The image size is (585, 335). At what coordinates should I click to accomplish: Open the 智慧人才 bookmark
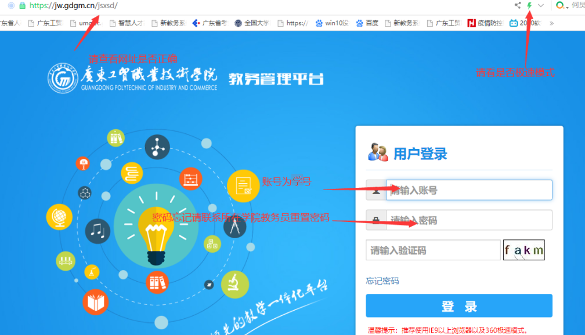(127, 23)
